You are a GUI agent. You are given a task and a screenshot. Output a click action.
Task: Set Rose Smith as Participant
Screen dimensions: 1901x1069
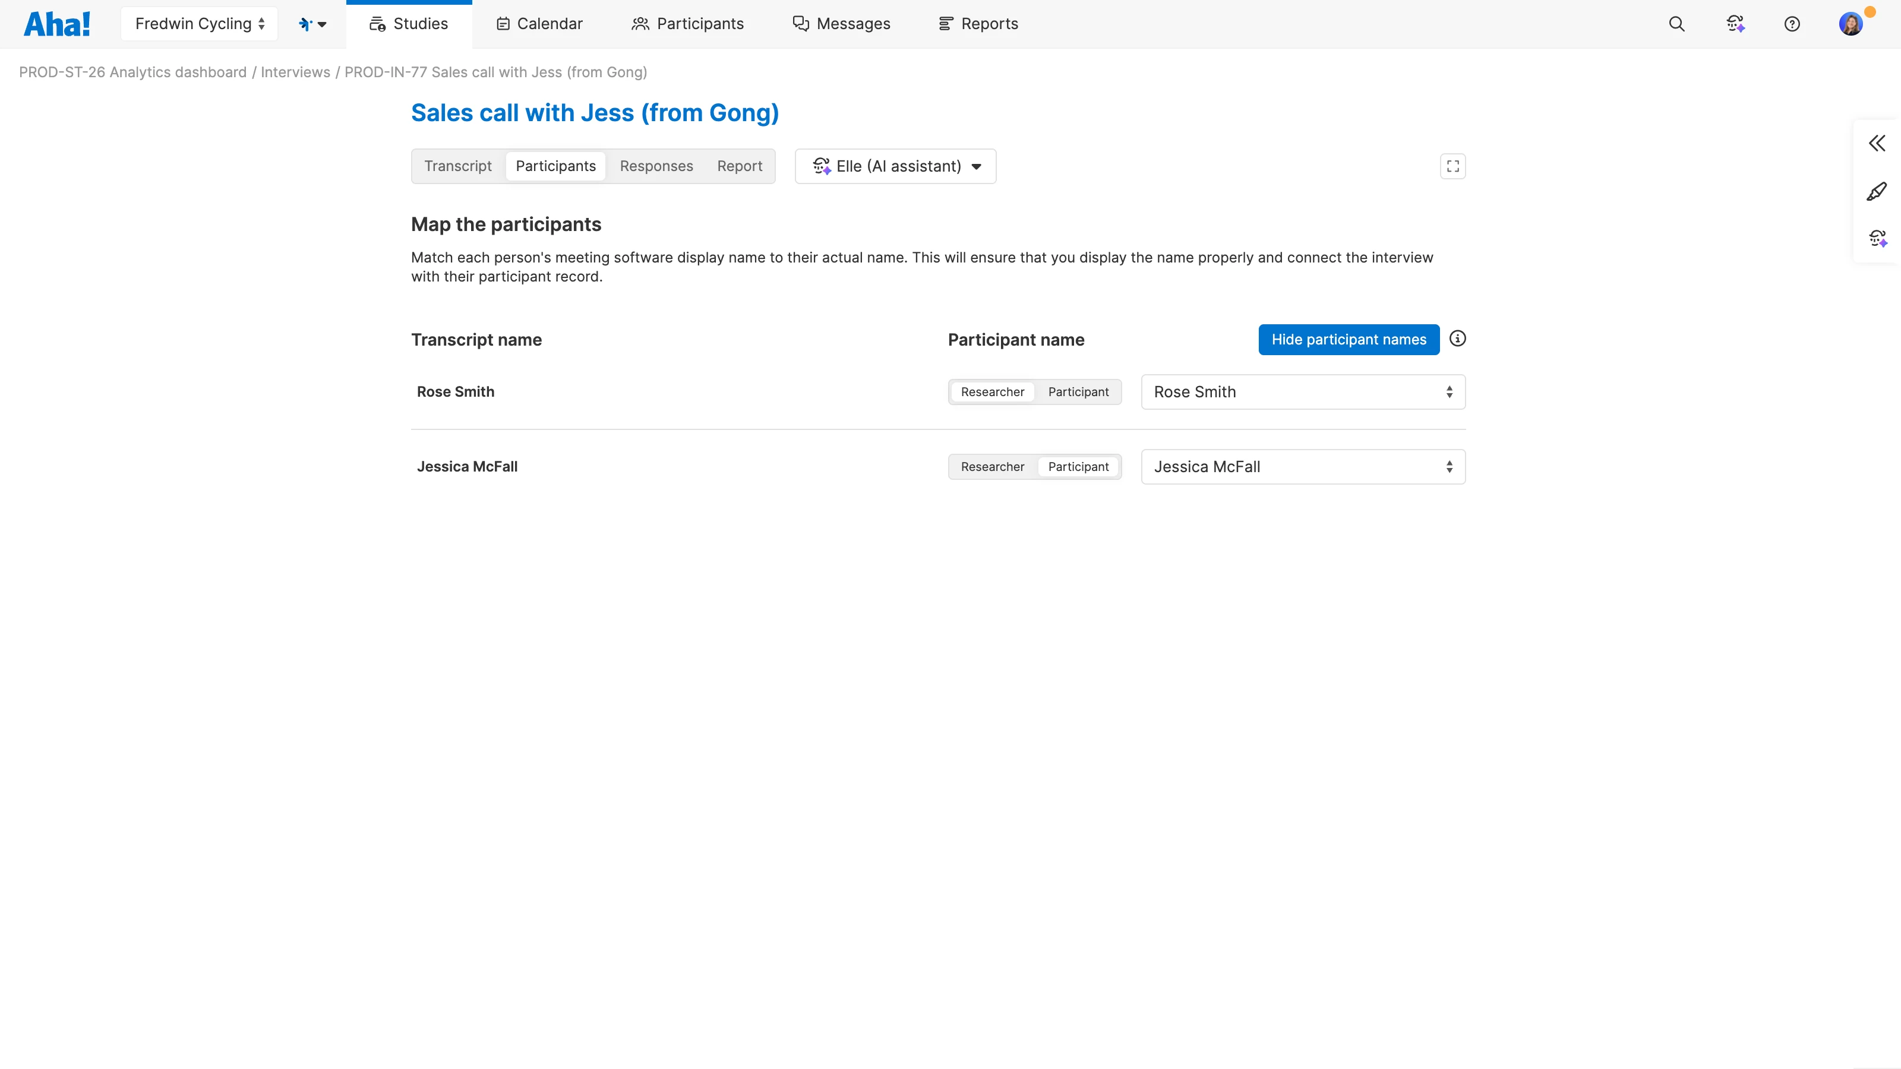click(1078, 392)
